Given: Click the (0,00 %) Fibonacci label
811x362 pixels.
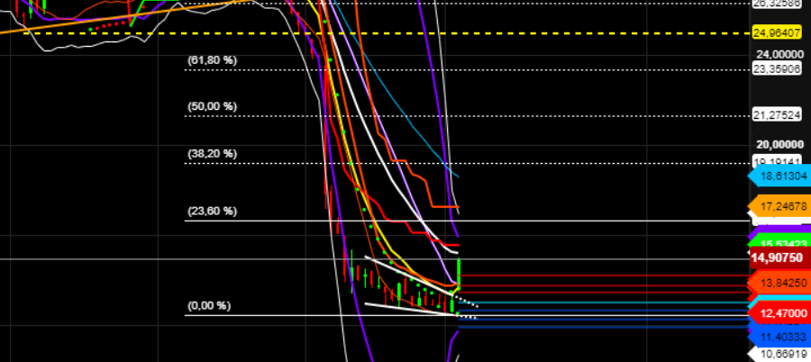Looking at the screenshot, I should pyautogui.click(x=208, y=305).
